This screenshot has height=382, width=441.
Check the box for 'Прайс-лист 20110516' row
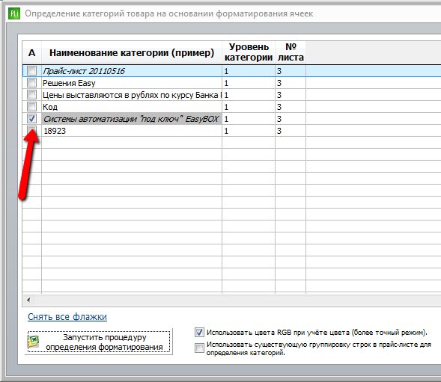pos(31,70)
